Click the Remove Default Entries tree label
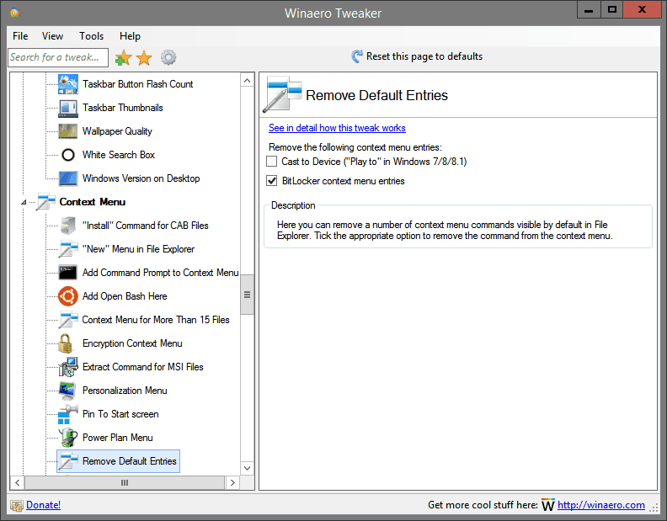Screen dimensions: 667x521 (x=130, y=461)
